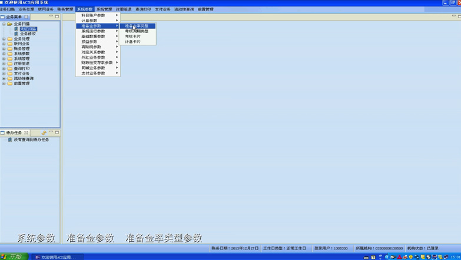Click the Windows 开始 Start button
Screen dimensions: 461x260
[12, 257]
